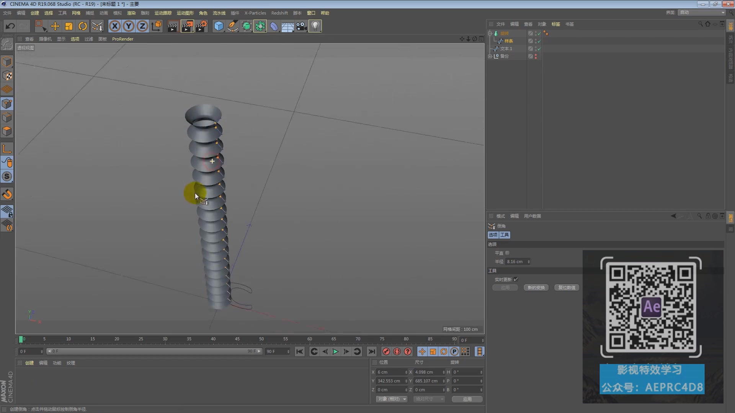Click 对象 dropdown in bottom panel
Image resolution: width=735 pixels, height=413 pixels.
[392, 399]
